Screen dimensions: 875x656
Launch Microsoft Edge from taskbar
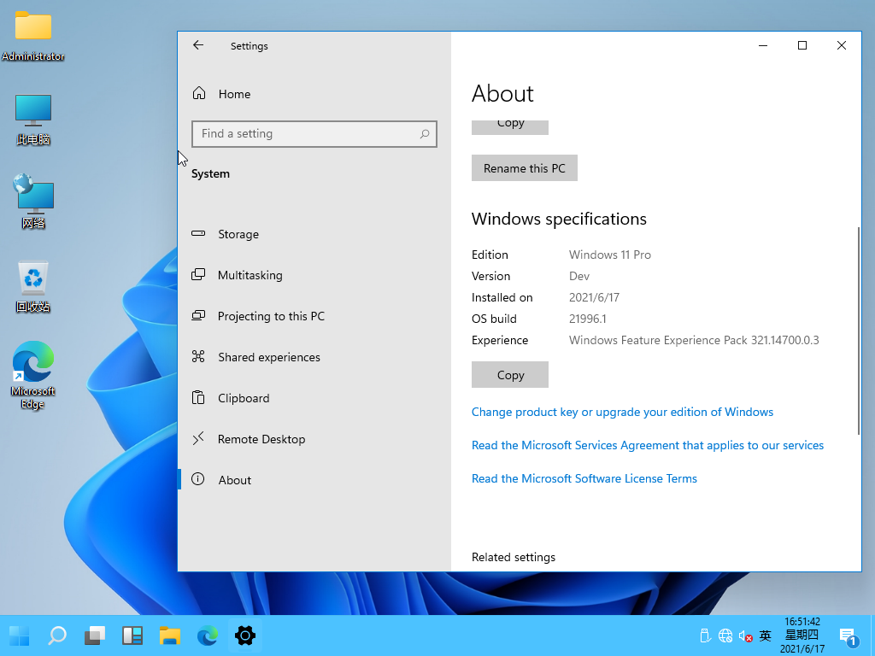point(208,635)
